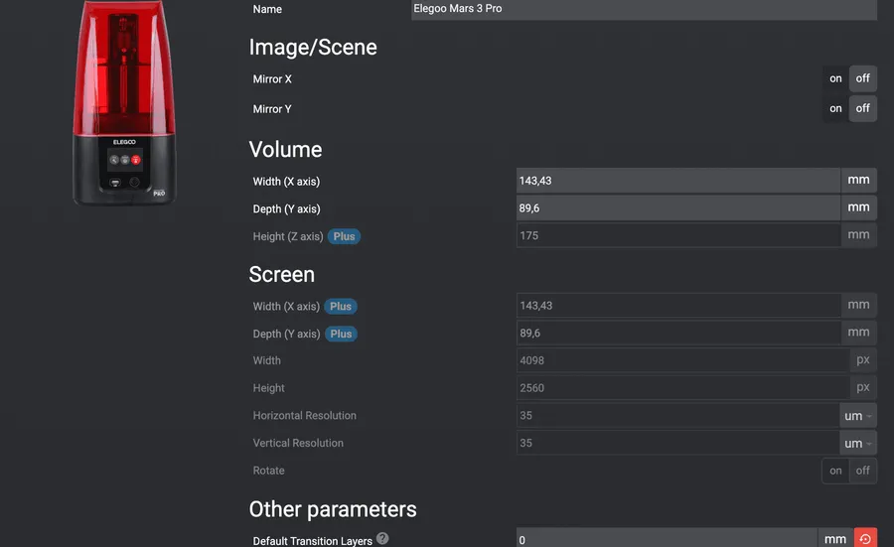This screenshot has height=547, width=894.
Task: Open help icon next to Default Transition Layers
Action: [x=382, y=538]
